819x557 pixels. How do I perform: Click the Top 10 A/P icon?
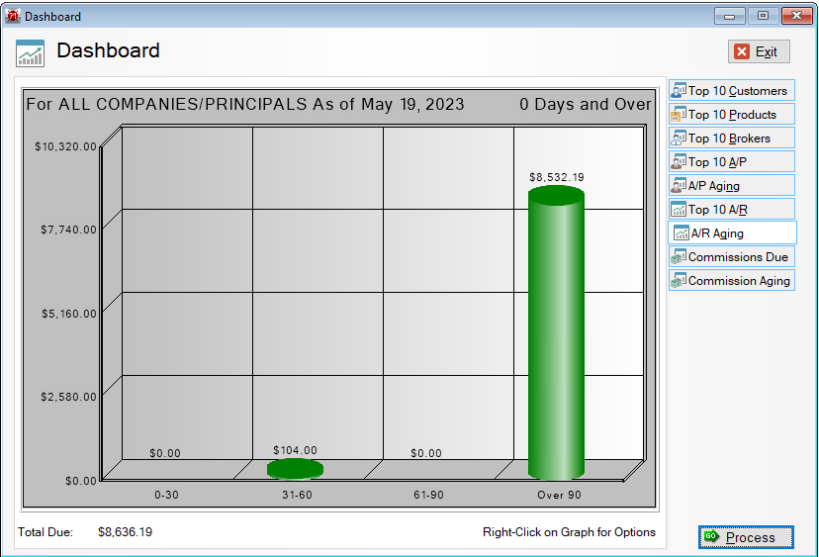pyautogui.click(x=678, y=162)
